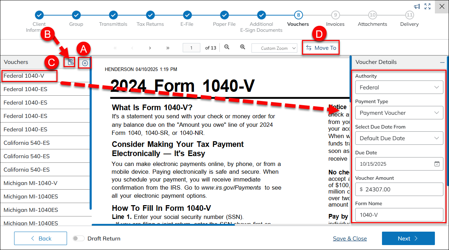Click the add voucher plus icon

(85, 63)
